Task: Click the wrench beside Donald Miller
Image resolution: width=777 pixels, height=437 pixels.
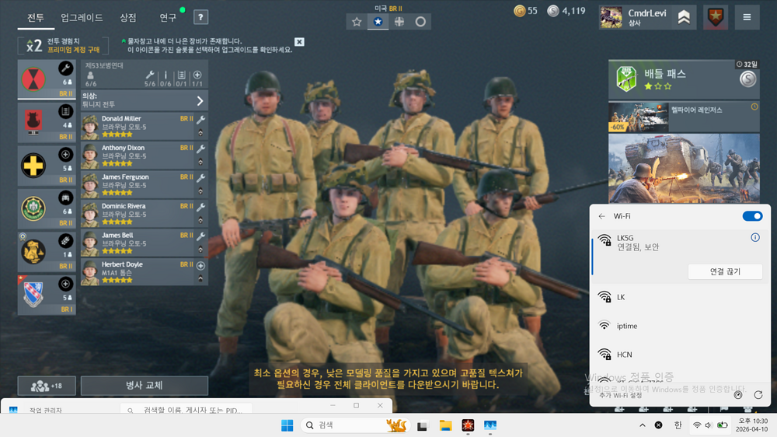Action: coord(200,120)
